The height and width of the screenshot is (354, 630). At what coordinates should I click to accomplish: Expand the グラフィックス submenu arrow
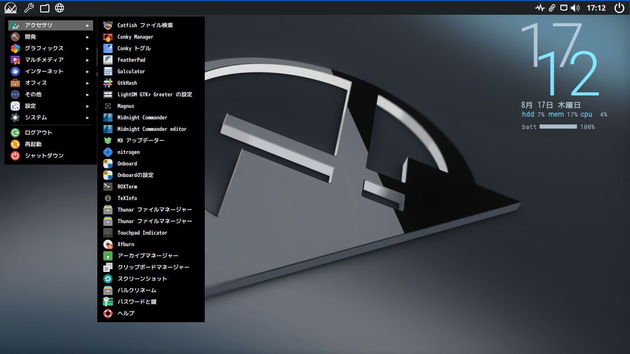[87, 48]
